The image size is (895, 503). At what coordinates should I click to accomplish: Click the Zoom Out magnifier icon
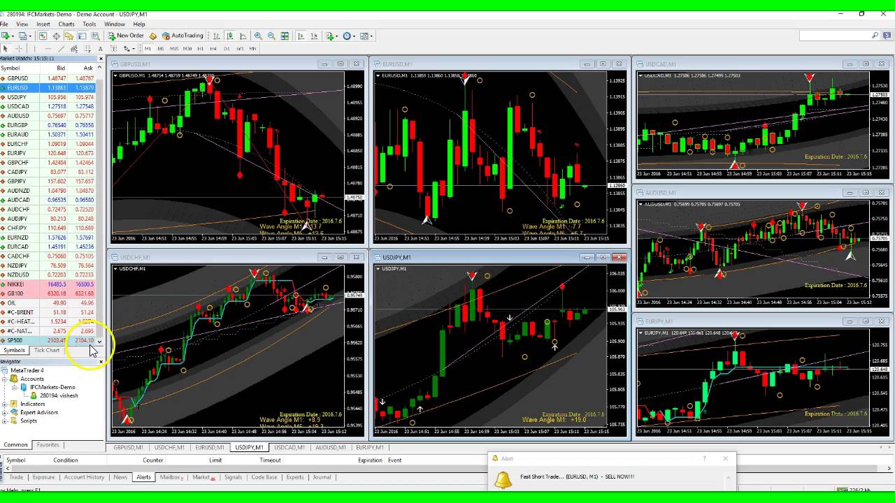271,36
